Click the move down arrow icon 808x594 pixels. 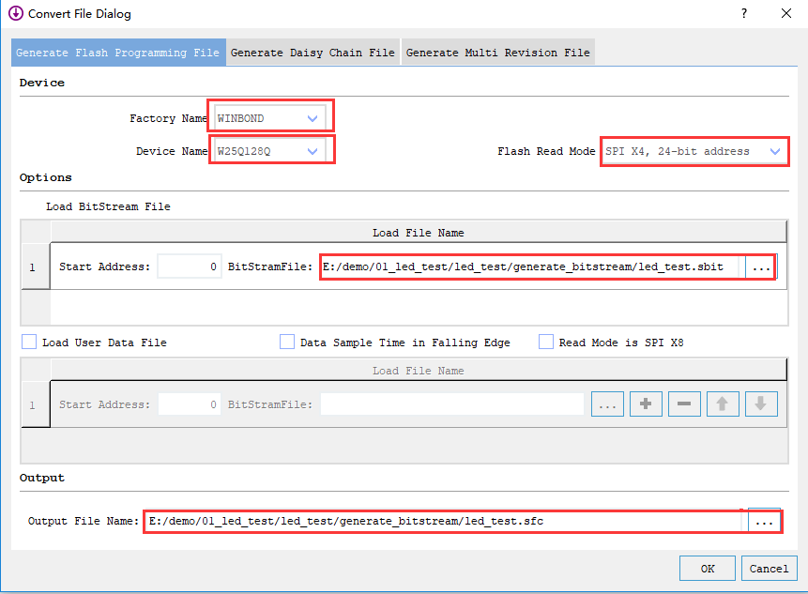pyautogui.click(x=760, y=404)
